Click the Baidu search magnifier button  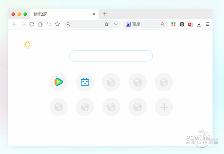(x=163, y=24)
